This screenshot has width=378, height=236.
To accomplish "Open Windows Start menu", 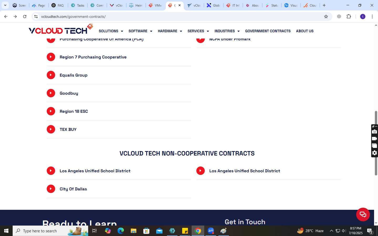I will (6, 231).
